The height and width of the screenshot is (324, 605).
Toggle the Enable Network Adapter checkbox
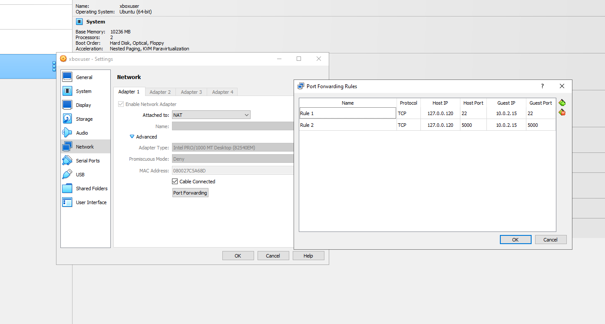click(121, 104)
